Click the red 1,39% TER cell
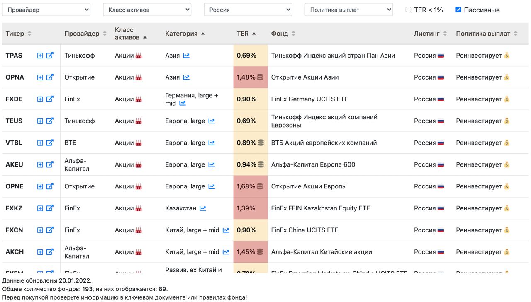 251,208
